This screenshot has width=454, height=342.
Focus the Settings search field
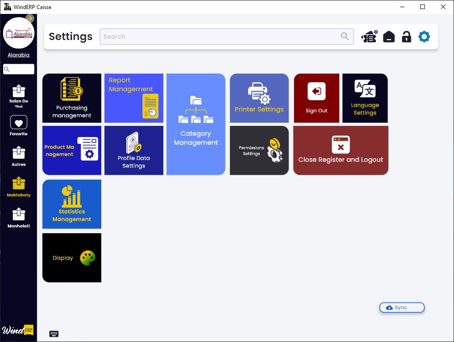[x=227, y=36]
